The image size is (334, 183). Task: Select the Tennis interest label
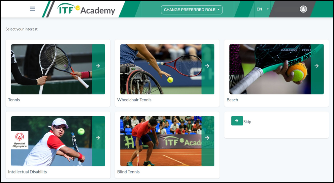[14, 100]
